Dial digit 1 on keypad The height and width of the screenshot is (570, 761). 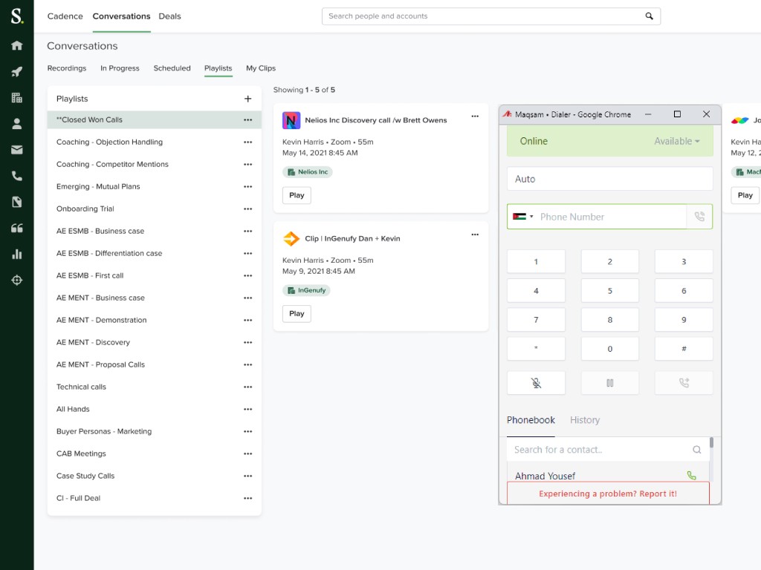point(536,262)
